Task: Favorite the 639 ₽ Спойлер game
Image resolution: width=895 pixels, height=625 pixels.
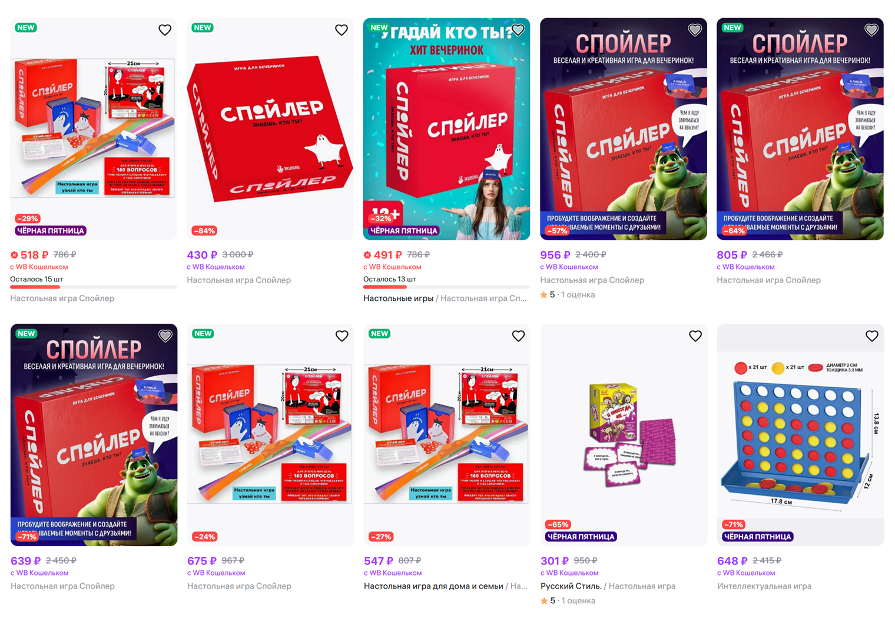Action: coord(165,336)
